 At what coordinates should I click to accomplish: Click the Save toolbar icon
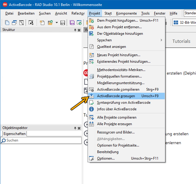(63, 23)
